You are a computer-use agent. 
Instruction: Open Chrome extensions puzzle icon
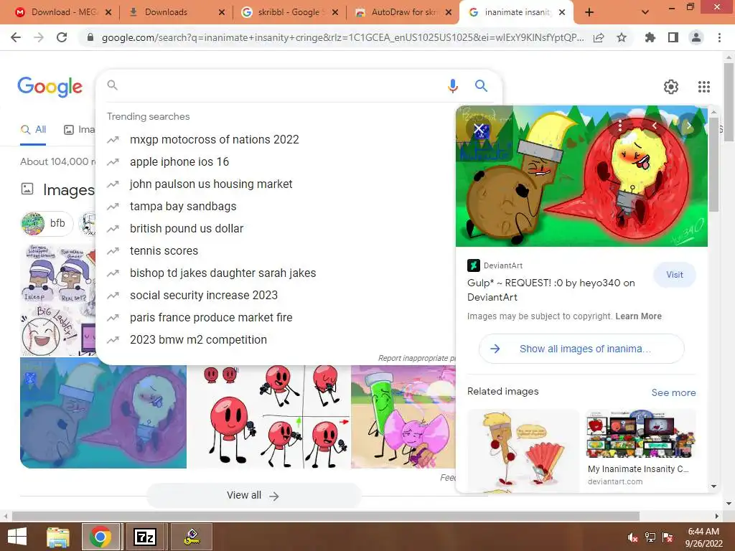650,37
